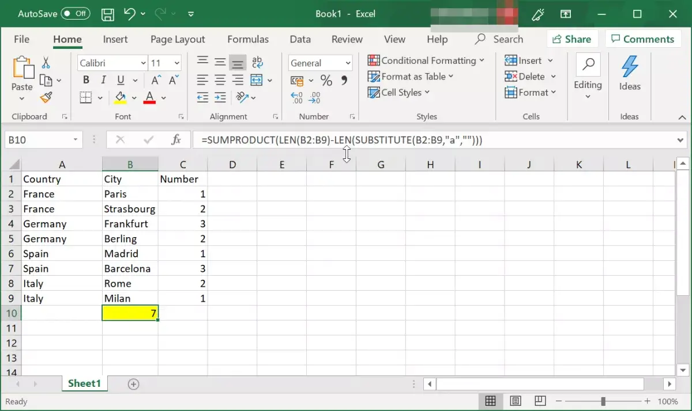Switch to the Insert tab
The width and height of the screenshot is (692, 411).
115,39
